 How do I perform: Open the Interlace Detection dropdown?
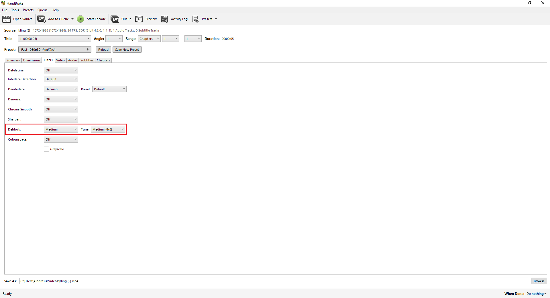(61, 79)
